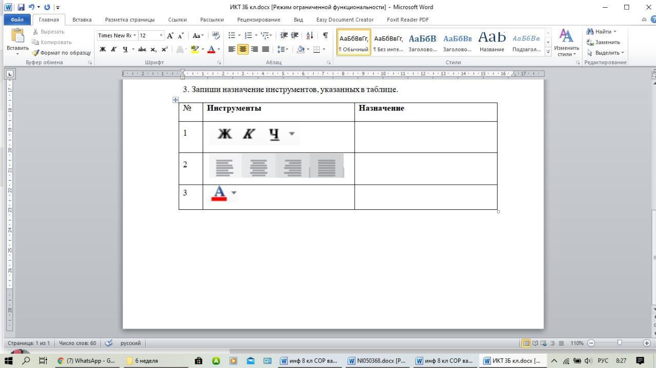The height and width of the screenshot is (368, 656).
Task: Switch to the Вставка tab
Action: 82,19
